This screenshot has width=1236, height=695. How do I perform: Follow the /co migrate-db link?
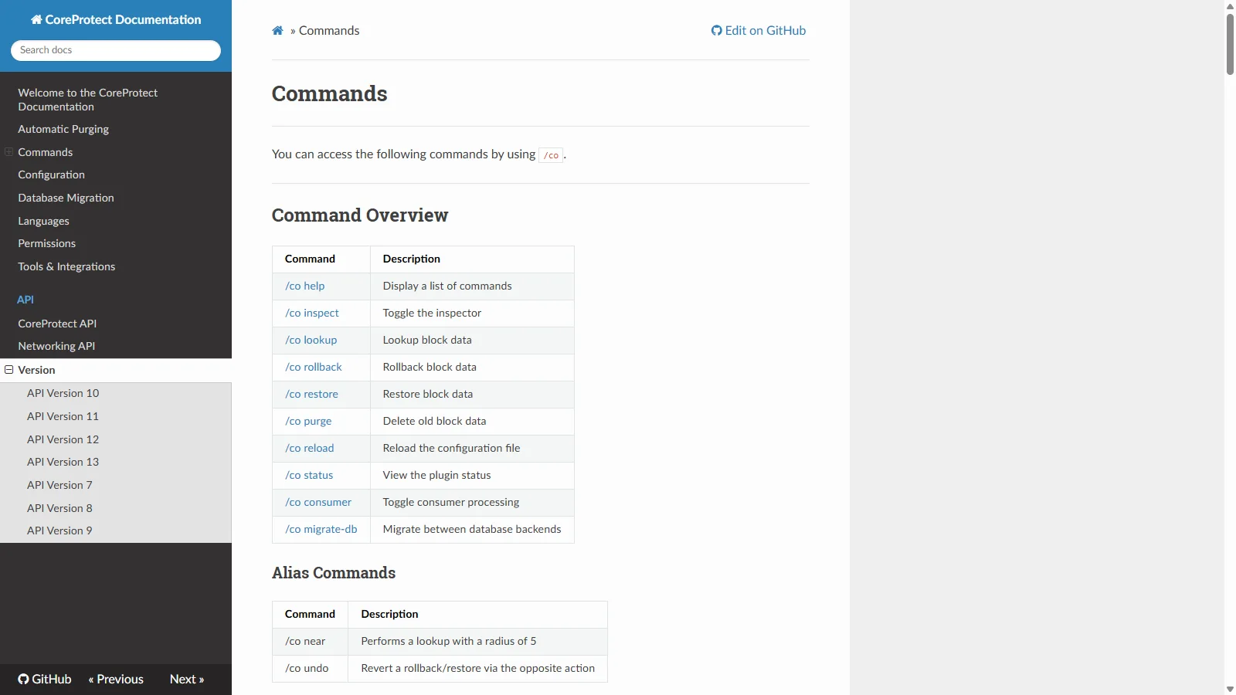tap(321, 529)
